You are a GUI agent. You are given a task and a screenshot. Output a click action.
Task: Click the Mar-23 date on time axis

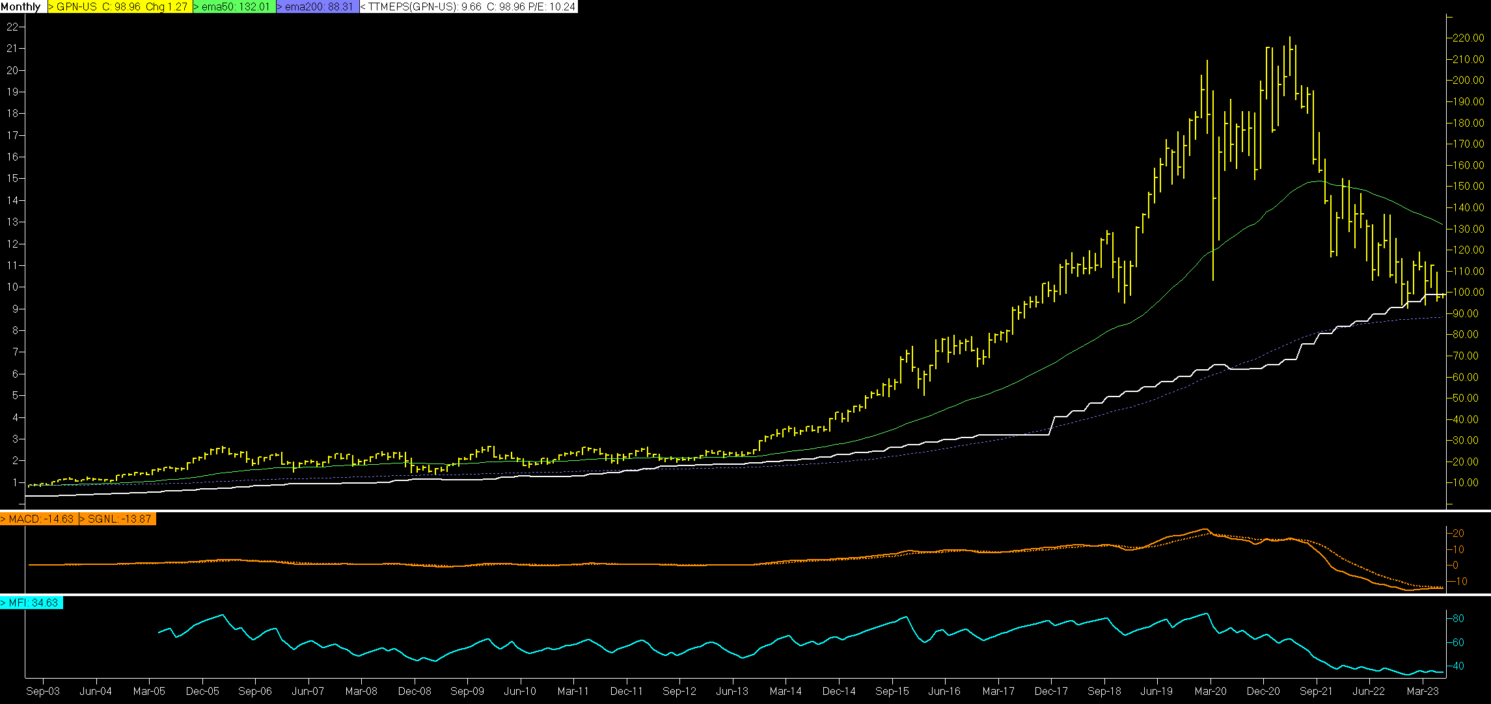tap(1423, 691)
